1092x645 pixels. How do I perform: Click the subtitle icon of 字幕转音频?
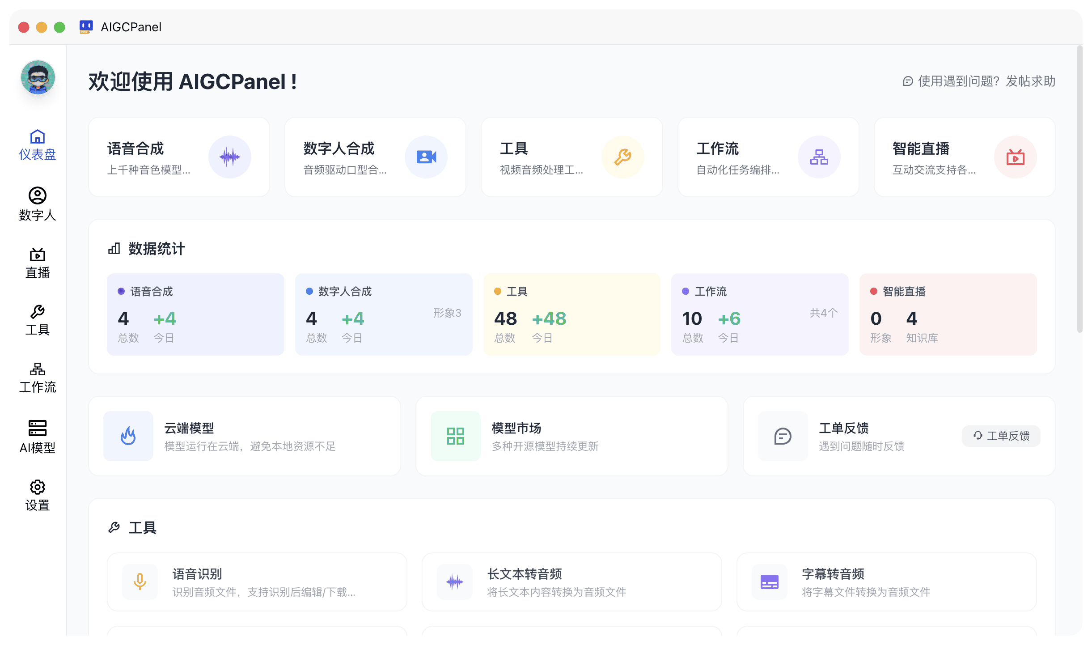pyautogui.click(x=770, y=582)
